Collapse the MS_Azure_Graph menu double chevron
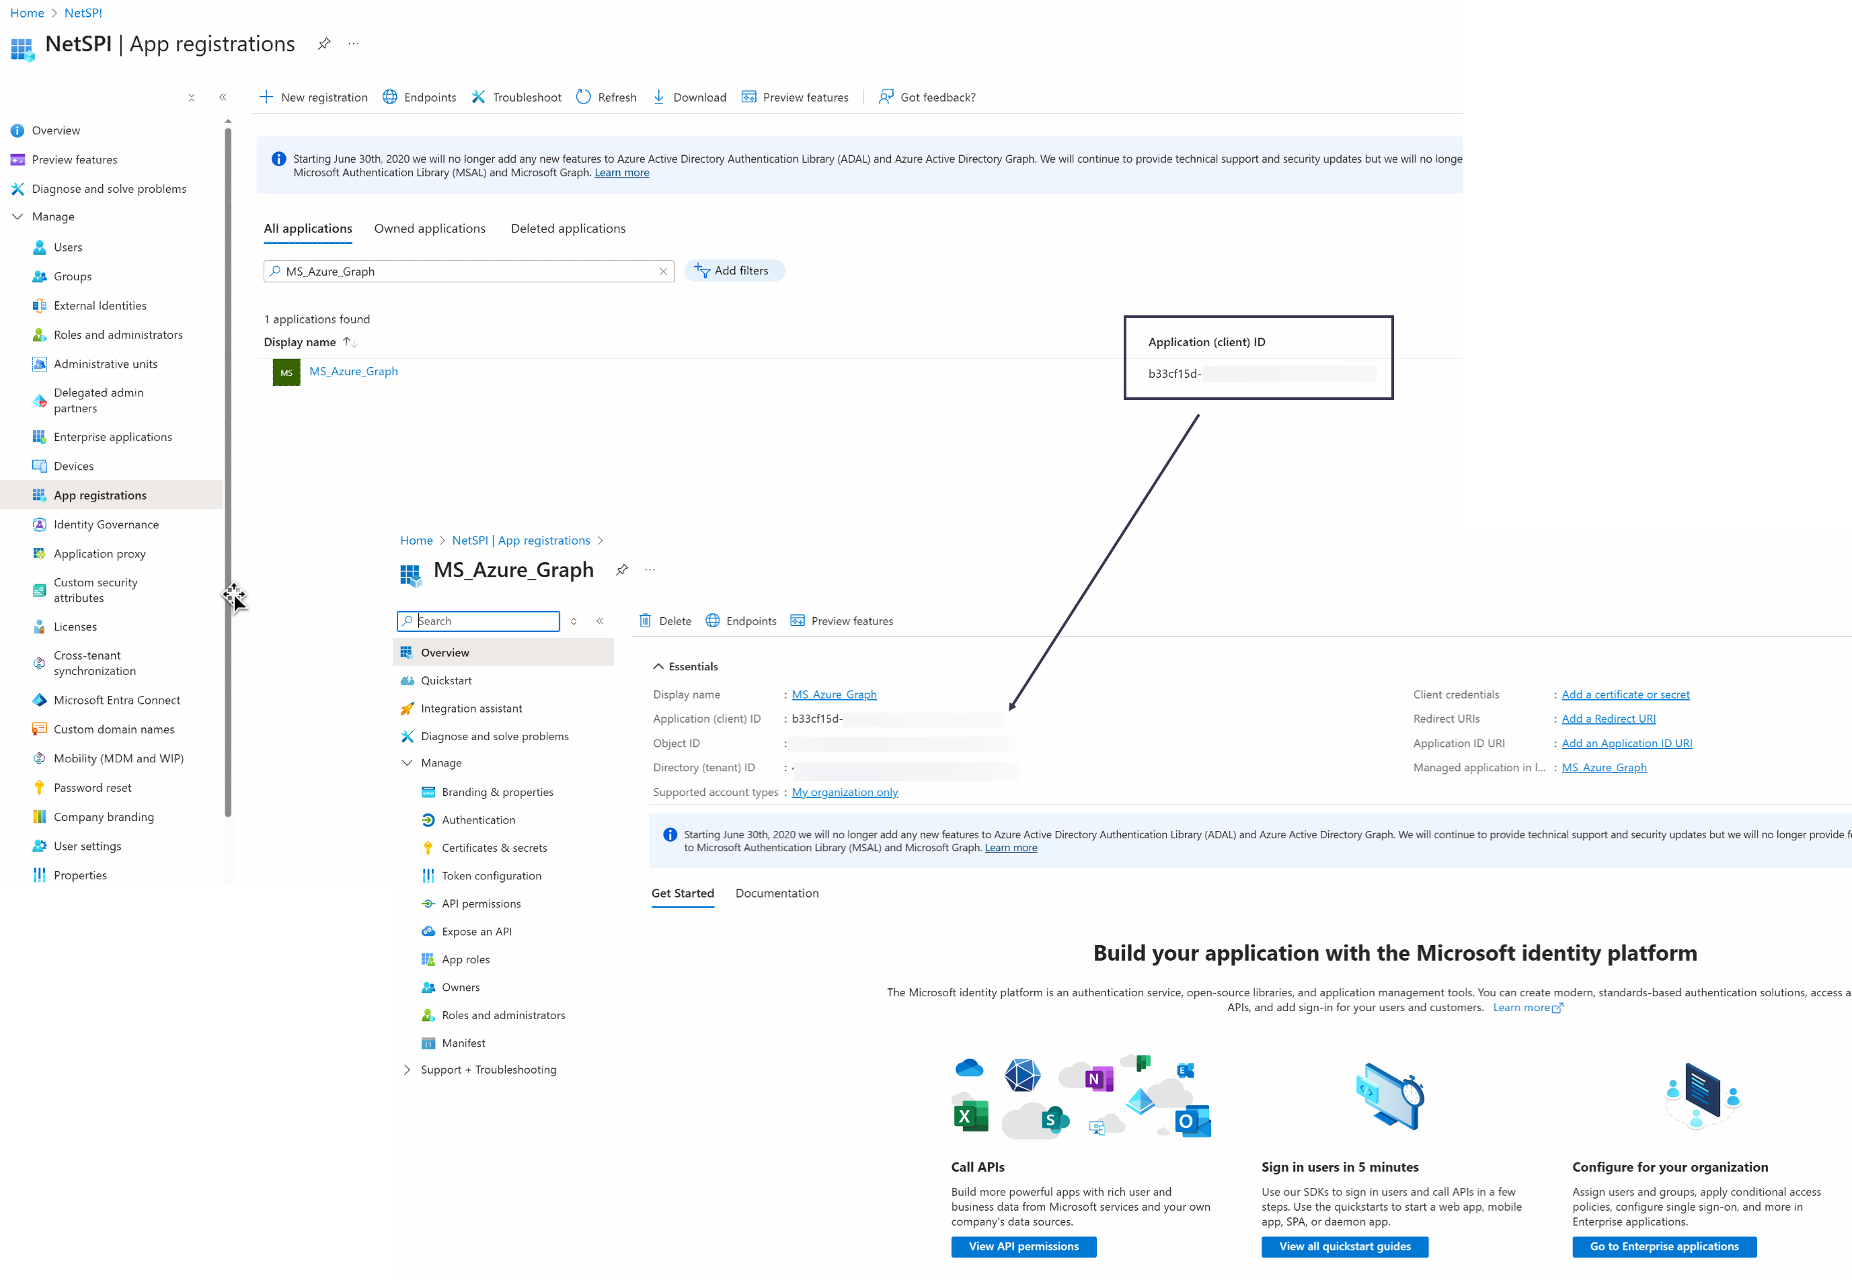The height and width of the screenshot is (1280, 1852). click(x=600, y=621)
